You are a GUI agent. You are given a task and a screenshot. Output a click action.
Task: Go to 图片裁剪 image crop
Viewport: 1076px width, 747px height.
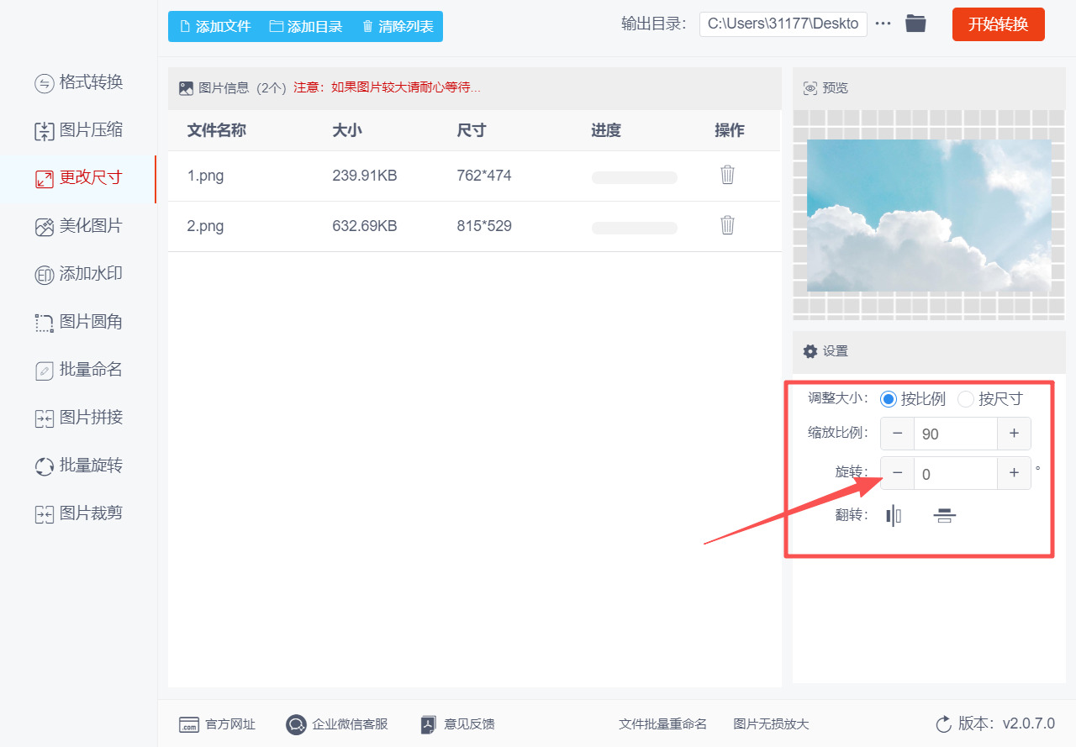click(79, 513)
